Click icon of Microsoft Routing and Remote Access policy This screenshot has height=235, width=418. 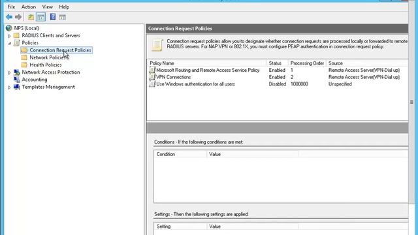(x=152, y=70)
